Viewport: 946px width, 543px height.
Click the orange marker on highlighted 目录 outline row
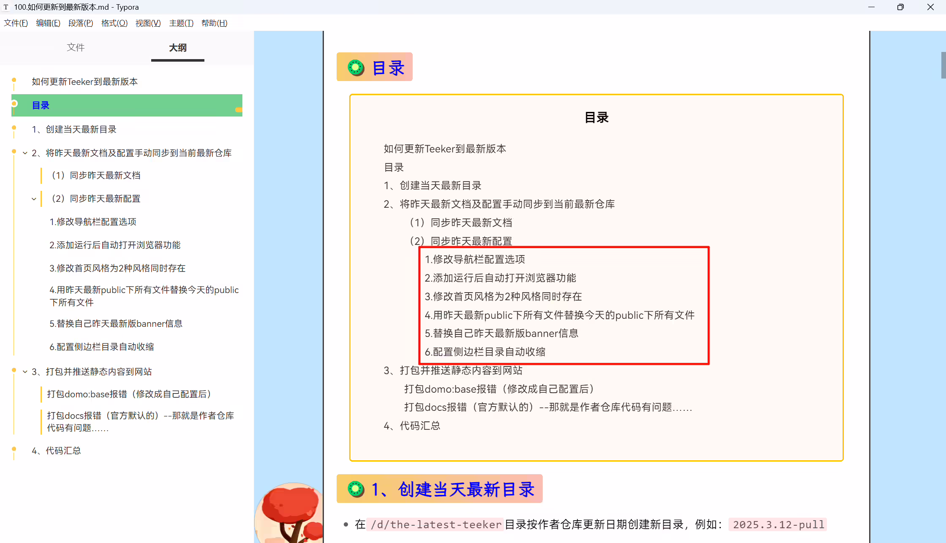(x=239, y=110)
